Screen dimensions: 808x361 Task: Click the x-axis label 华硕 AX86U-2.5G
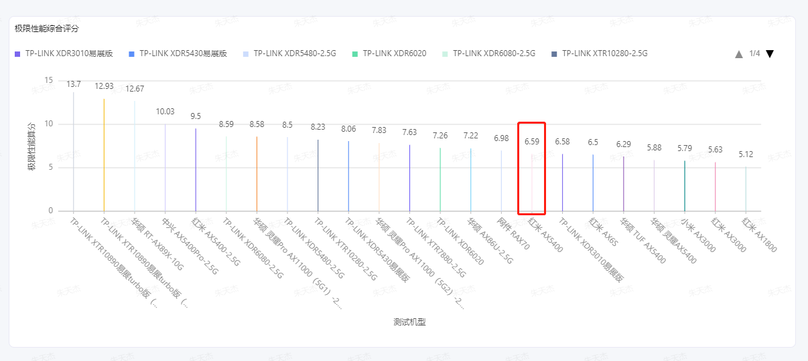coord(491,240)
